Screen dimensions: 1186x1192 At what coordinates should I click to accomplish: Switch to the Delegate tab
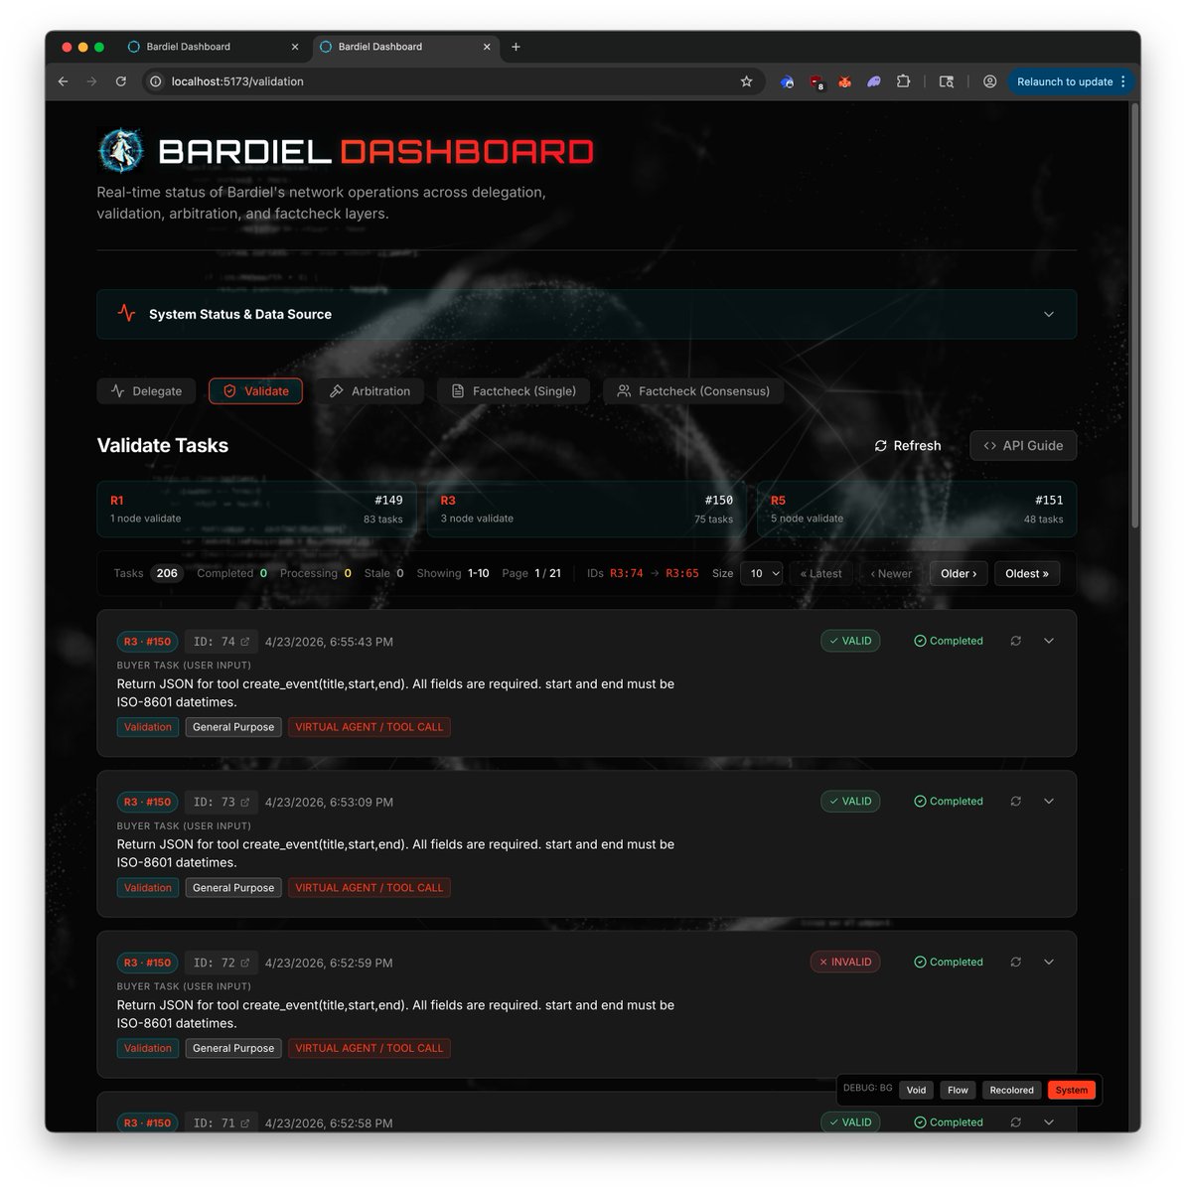click(x=147, y=391)
